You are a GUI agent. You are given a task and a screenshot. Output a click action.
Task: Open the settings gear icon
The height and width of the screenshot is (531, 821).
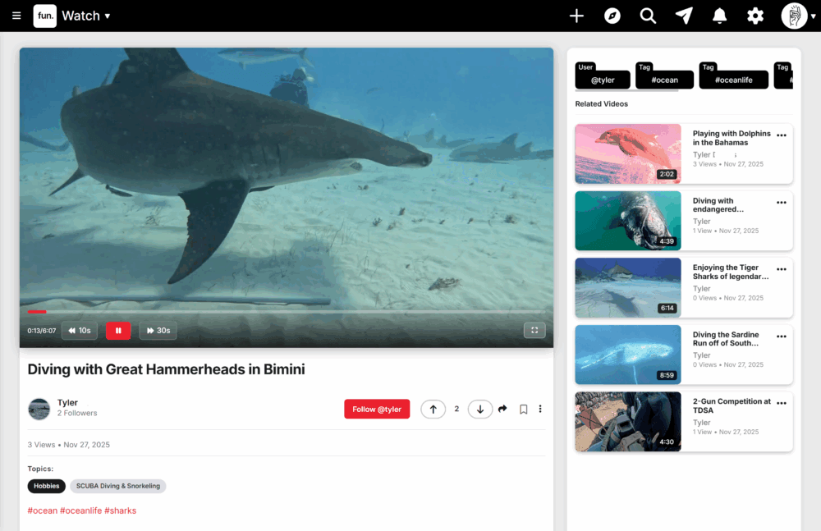pos(755,16)
